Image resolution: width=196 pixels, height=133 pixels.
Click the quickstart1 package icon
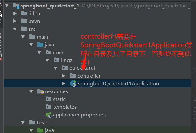tap(65, 68)
